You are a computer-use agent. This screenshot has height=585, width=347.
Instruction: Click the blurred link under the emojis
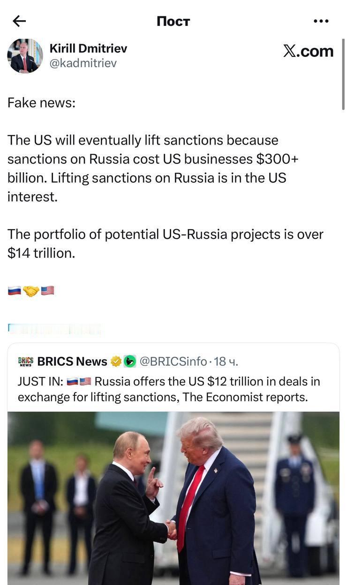[x=54, y=329]
